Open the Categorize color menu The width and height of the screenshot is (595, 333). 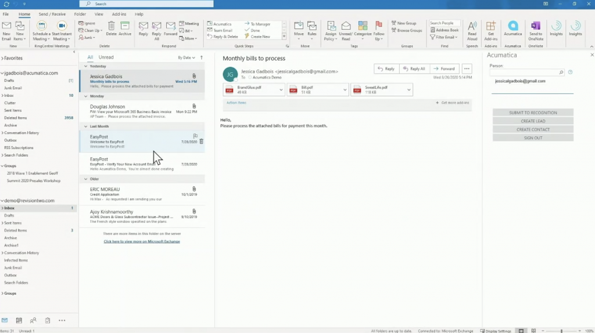tap(363, 31)
